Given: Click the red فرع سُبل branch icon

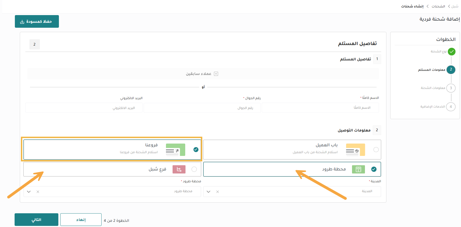Looking at the screenshot, I should pos(179,169).
